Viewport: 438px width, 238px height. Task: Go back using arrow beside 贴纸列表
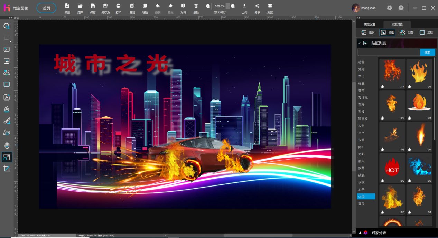point(360,43)
